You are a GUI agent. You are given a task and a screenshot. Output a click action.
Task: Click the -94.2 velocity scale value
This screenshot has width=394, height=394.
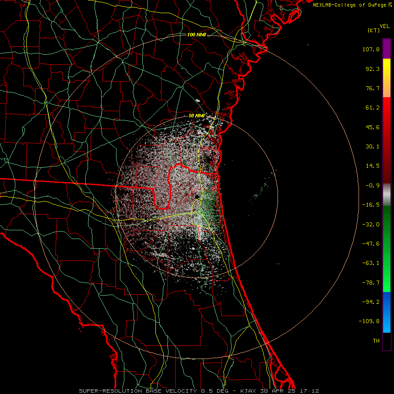tap(371, 302)
